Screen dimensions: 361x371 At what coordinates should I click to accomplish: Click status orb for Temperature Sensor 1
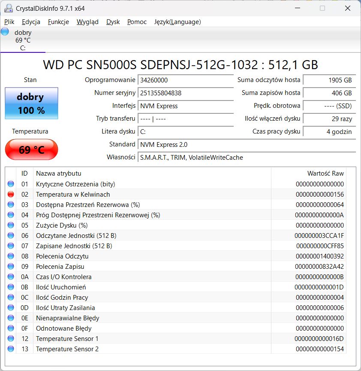click(x=11, y=339)
